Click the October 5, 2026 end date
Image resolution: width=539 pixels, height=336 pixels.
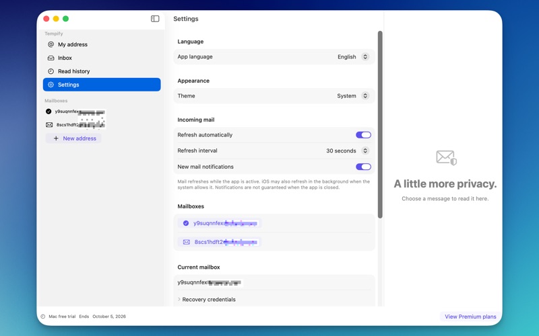coord(109,317)
